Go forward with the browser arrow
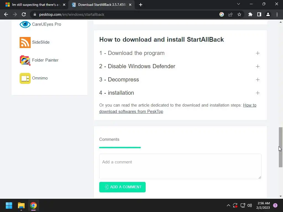 coord(15,14)
